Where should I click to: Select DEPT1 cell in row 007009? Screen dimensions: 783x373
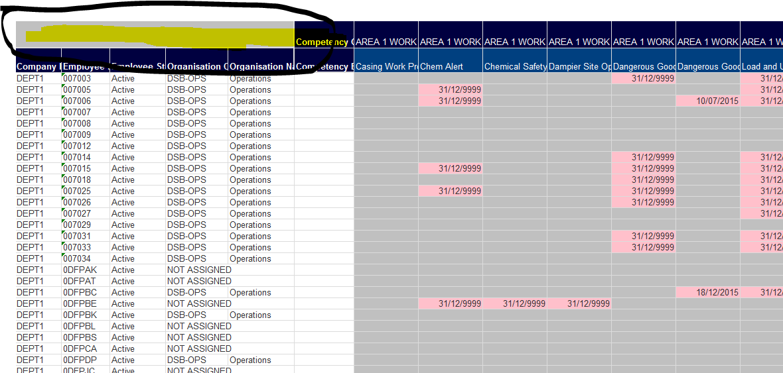pos(38,134)
